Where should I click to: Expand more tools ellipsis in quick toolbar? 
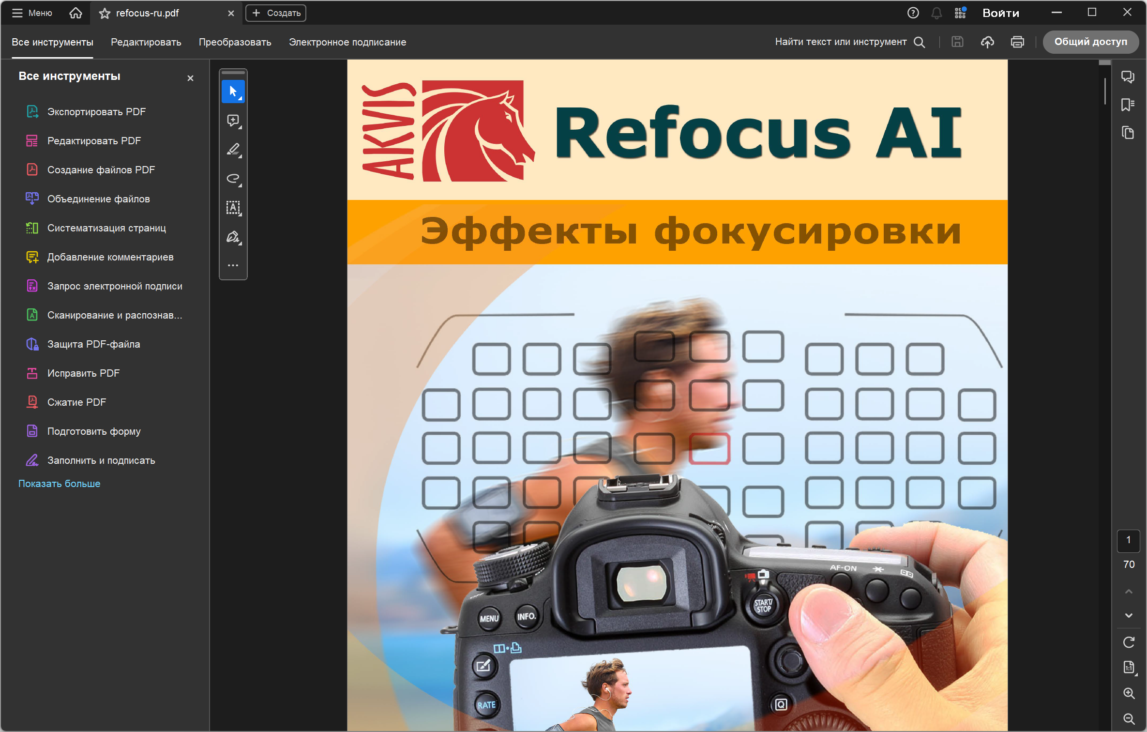(233, 265)
